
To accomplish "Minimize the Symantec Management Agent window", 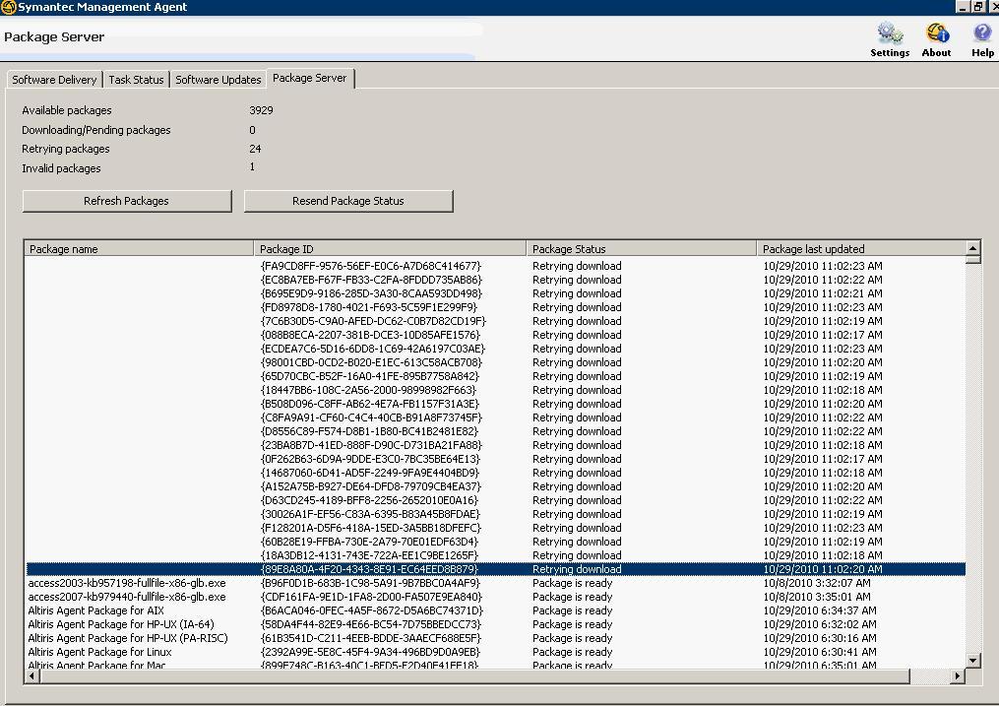I will tap(962, 7).
